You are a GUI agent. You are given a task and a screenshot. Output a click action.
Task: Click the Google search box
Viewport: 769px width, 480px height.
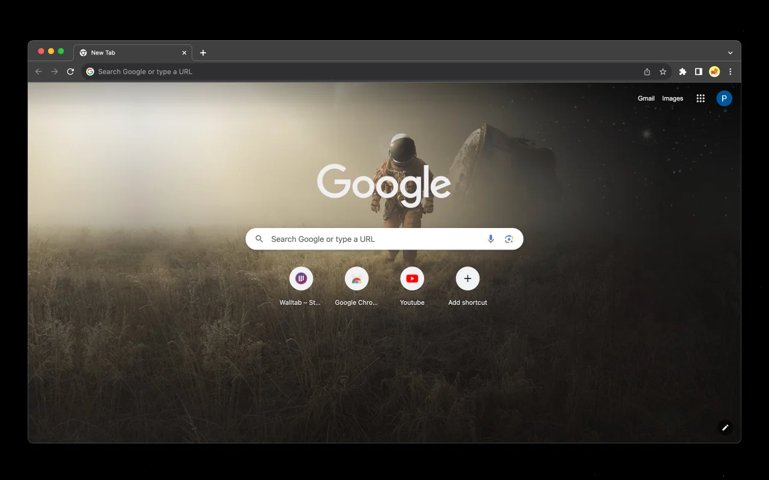pyautogui.click(x=384, y=239)
